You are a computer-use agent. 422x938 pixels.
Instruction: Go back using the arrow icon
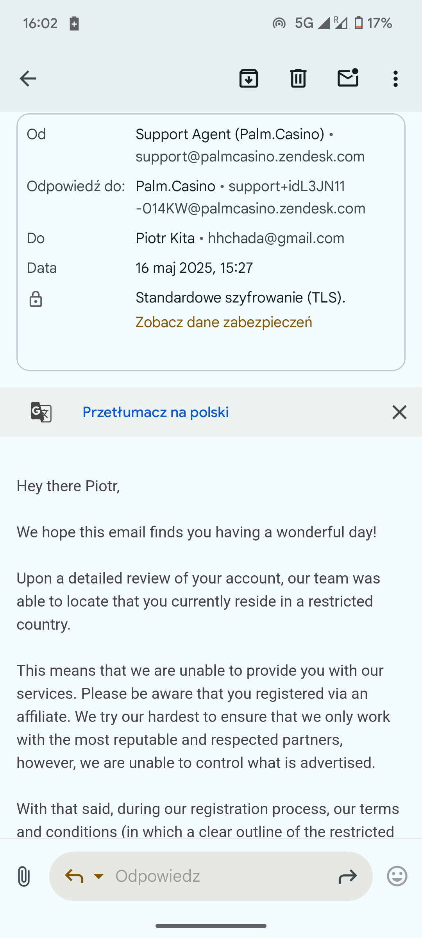click(x=28, y=79)
